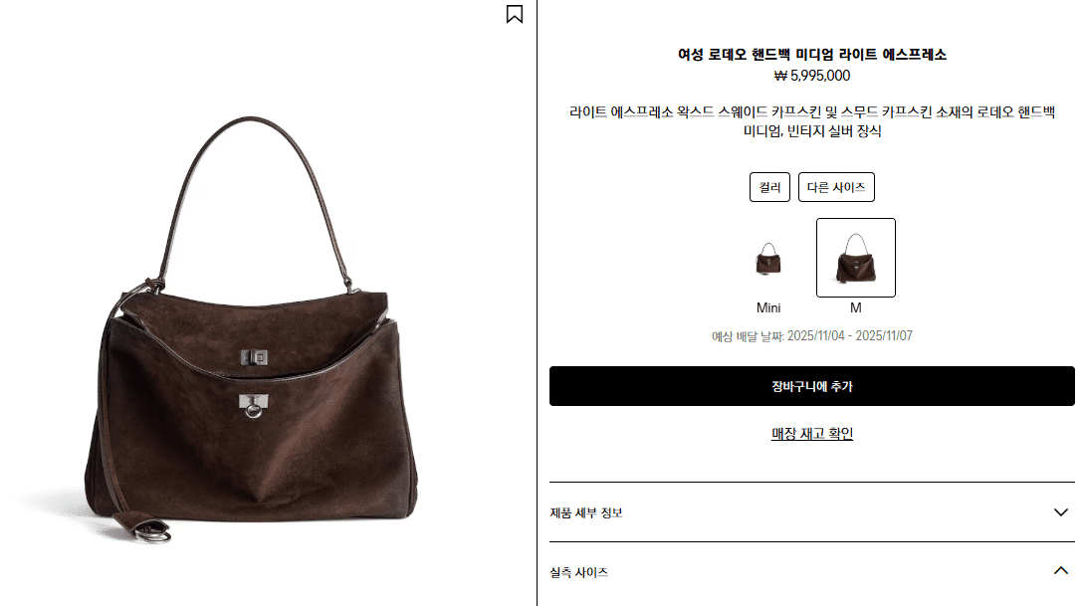
Task: Collapse 실측 사이즈 using its up chevron
Action: coord(1060,571)
